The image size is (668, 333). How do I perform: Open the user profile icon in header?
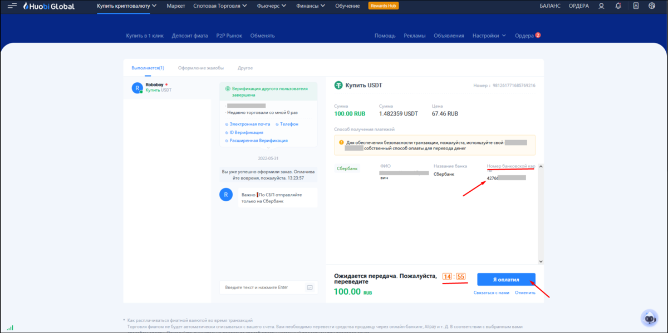pos(601,6)
